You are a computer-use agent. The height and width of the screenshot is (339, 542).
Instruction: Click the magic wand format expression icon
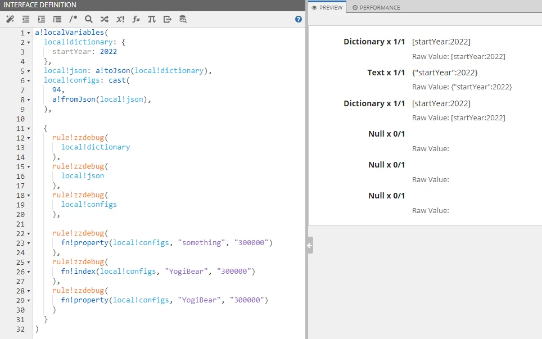click(x=10, y=19)
